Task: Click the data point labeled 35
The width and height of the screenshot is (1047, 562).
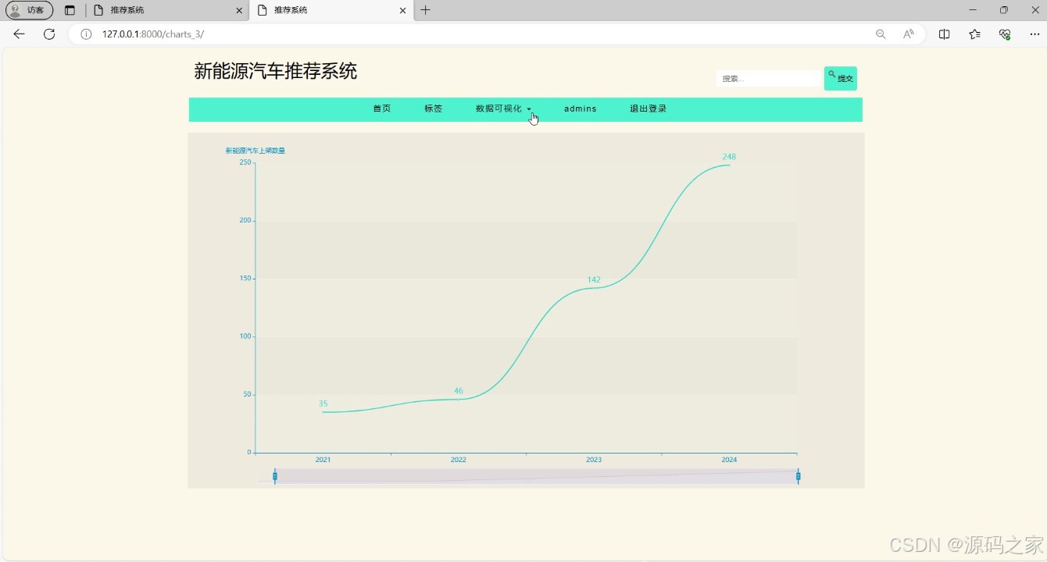Action: 323,412
